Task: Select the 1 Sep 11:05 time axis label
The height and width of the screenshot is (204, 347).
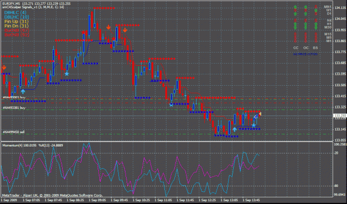Action: [x=163, y=200]
